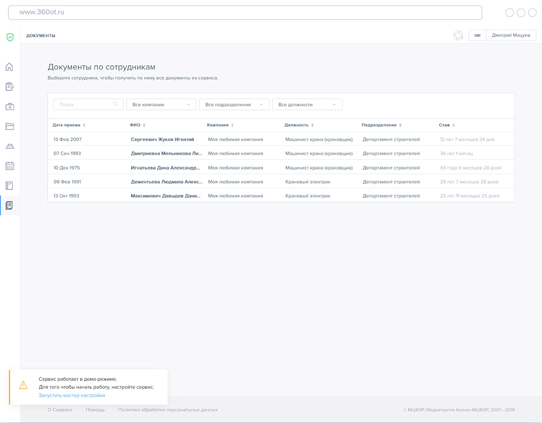Viewport: 542px width, 423px height.
Task: Open the hard hat section in the sidebar
Action: click(10, 146)
